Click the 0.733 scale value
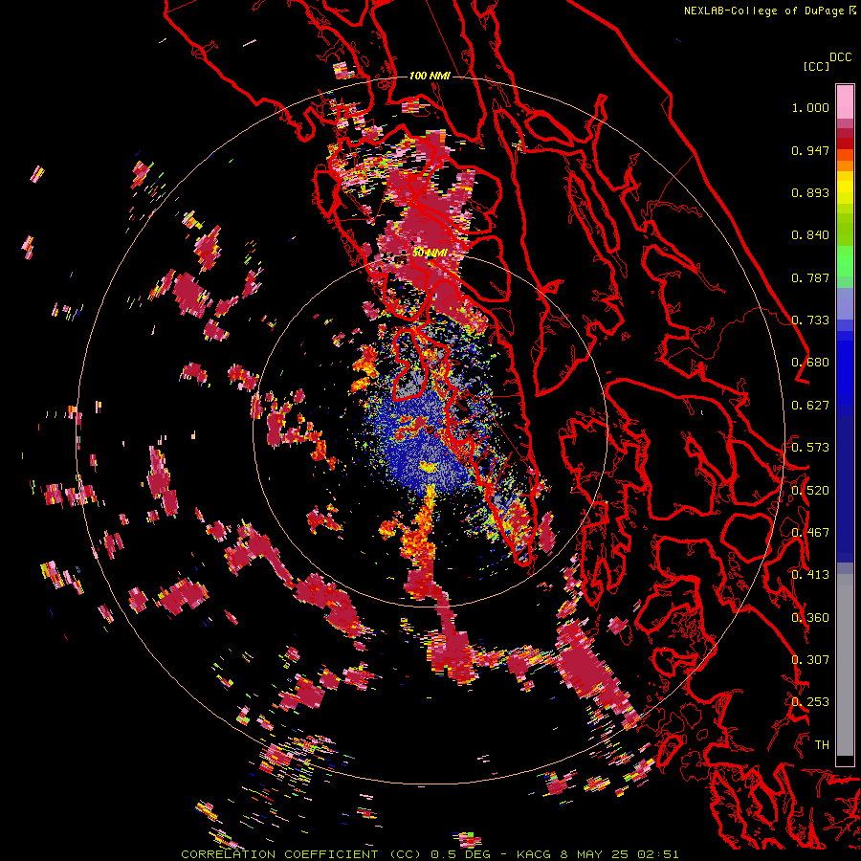The image size is (861, 861). (x=810, y=320)
